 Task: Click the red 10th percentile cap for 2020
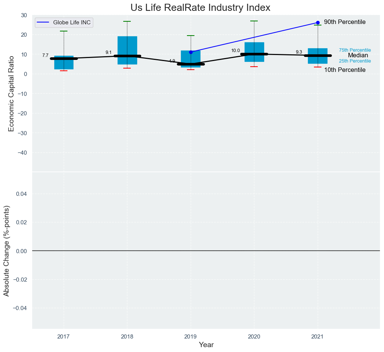[254, 67]
